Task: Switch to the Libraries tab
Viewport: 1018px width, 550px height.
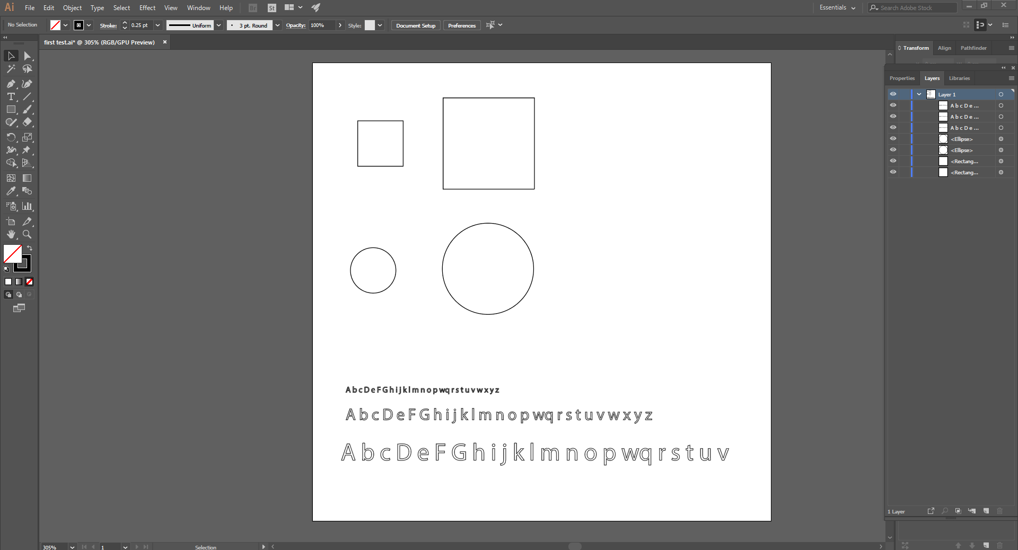Action: click(x=959, y=78)
